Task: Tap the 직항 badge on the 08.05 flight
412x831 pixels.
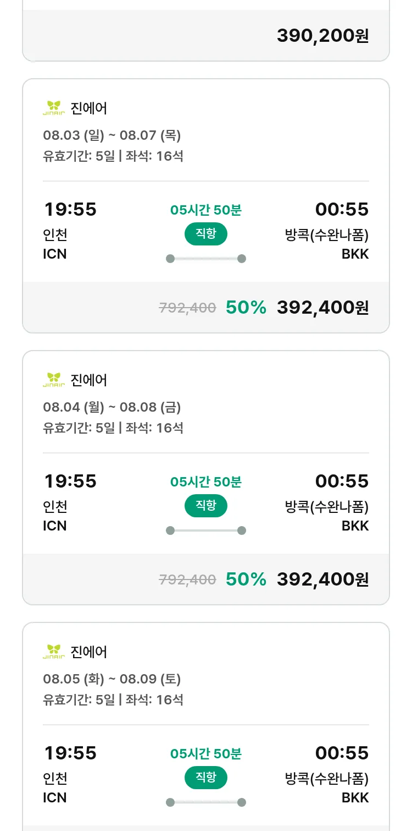Action: click(x=206, y=778)
